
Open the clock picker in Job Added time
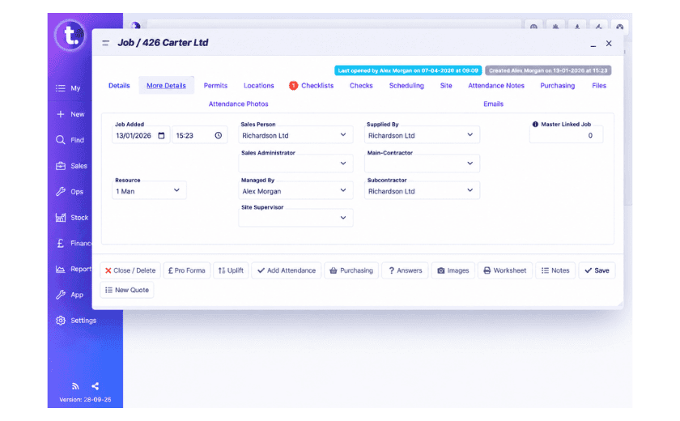(218, 135)
